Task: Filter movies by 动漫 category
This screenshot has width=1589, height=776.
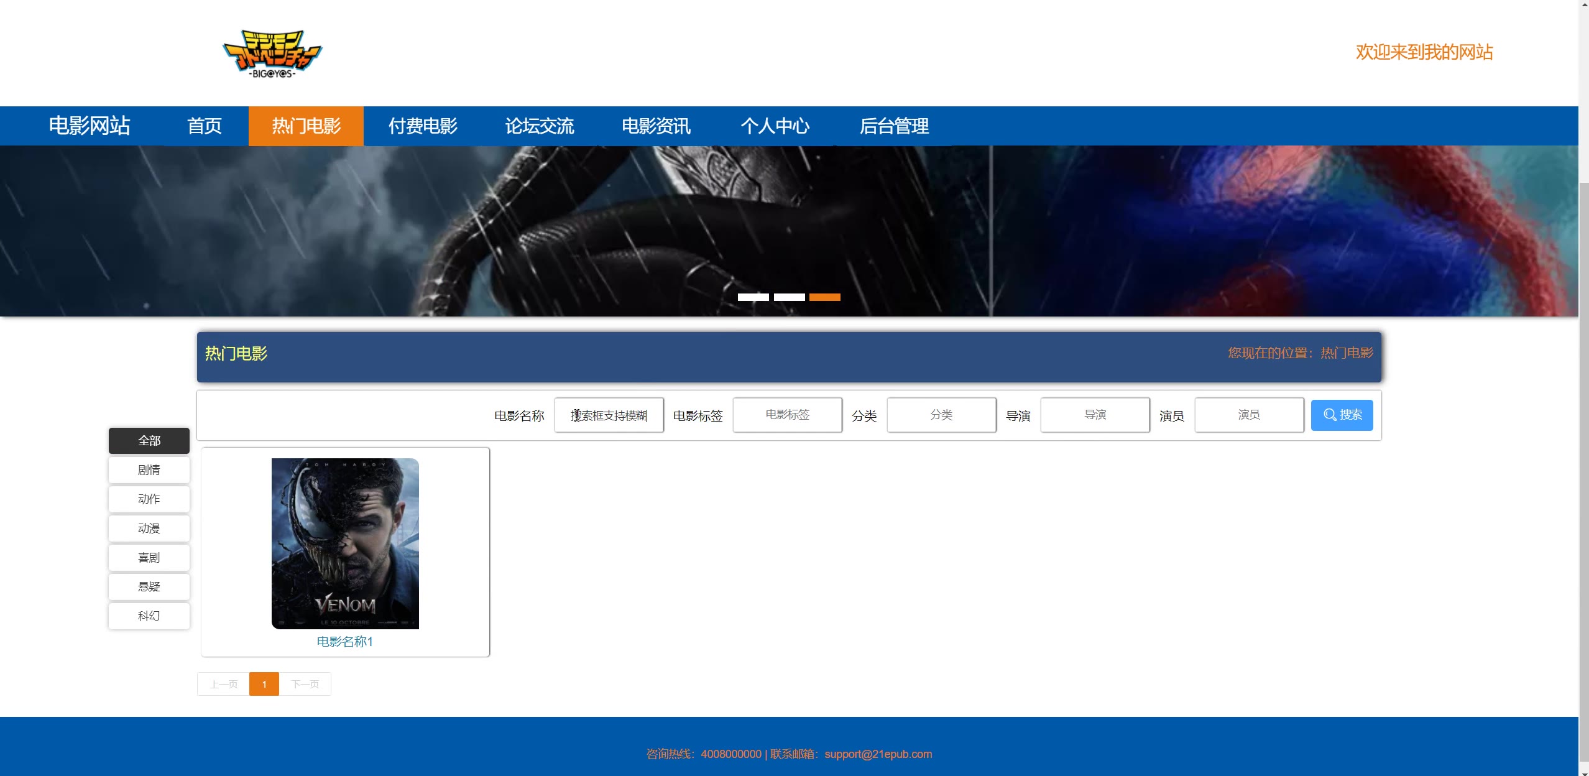Action: coord(149,528)
